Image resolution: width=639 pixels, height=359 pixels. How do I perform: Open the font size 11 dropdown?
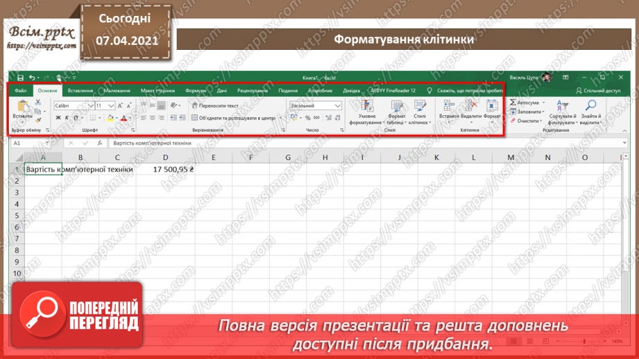(111, 106)
